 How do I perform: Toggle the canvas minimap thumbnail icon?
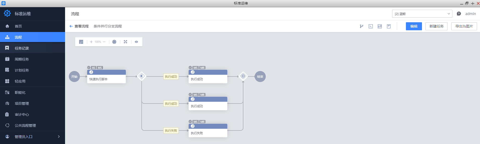coord(81,42)
